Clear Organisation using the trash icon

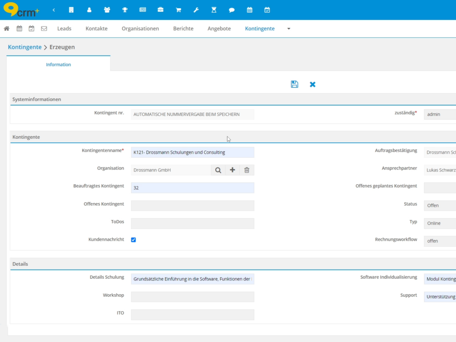point(247,170)
